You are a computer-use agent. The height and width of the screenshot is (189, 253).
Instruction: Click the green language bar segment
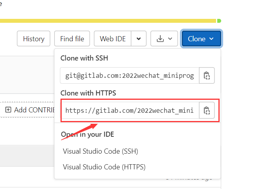point(219,21)
